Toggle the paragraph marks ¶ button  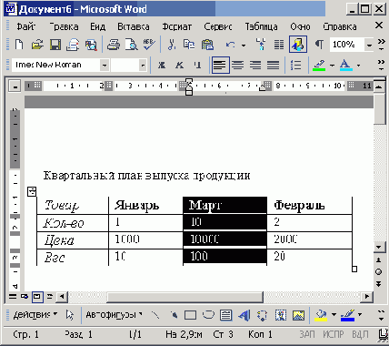coord(319,45)
